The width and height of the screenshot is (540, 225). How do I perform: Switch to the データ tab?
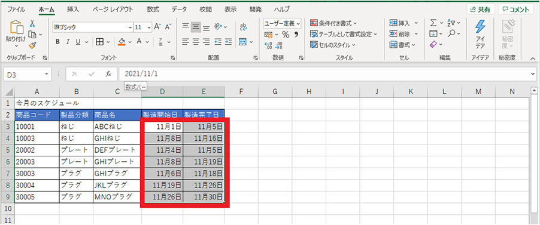coord(179,10)
